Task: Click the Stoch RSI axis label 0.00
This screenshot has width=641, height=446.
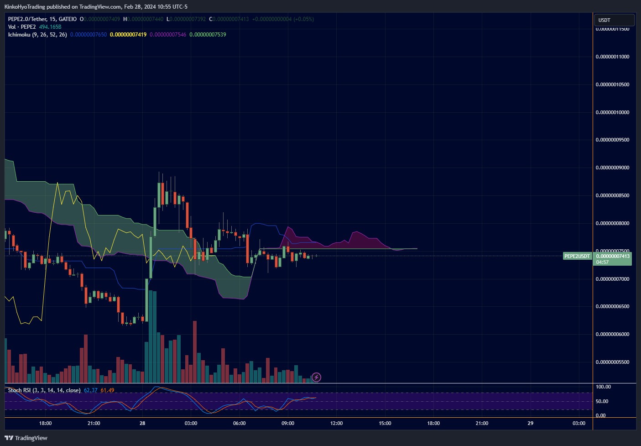Action: tap(601, 415)
